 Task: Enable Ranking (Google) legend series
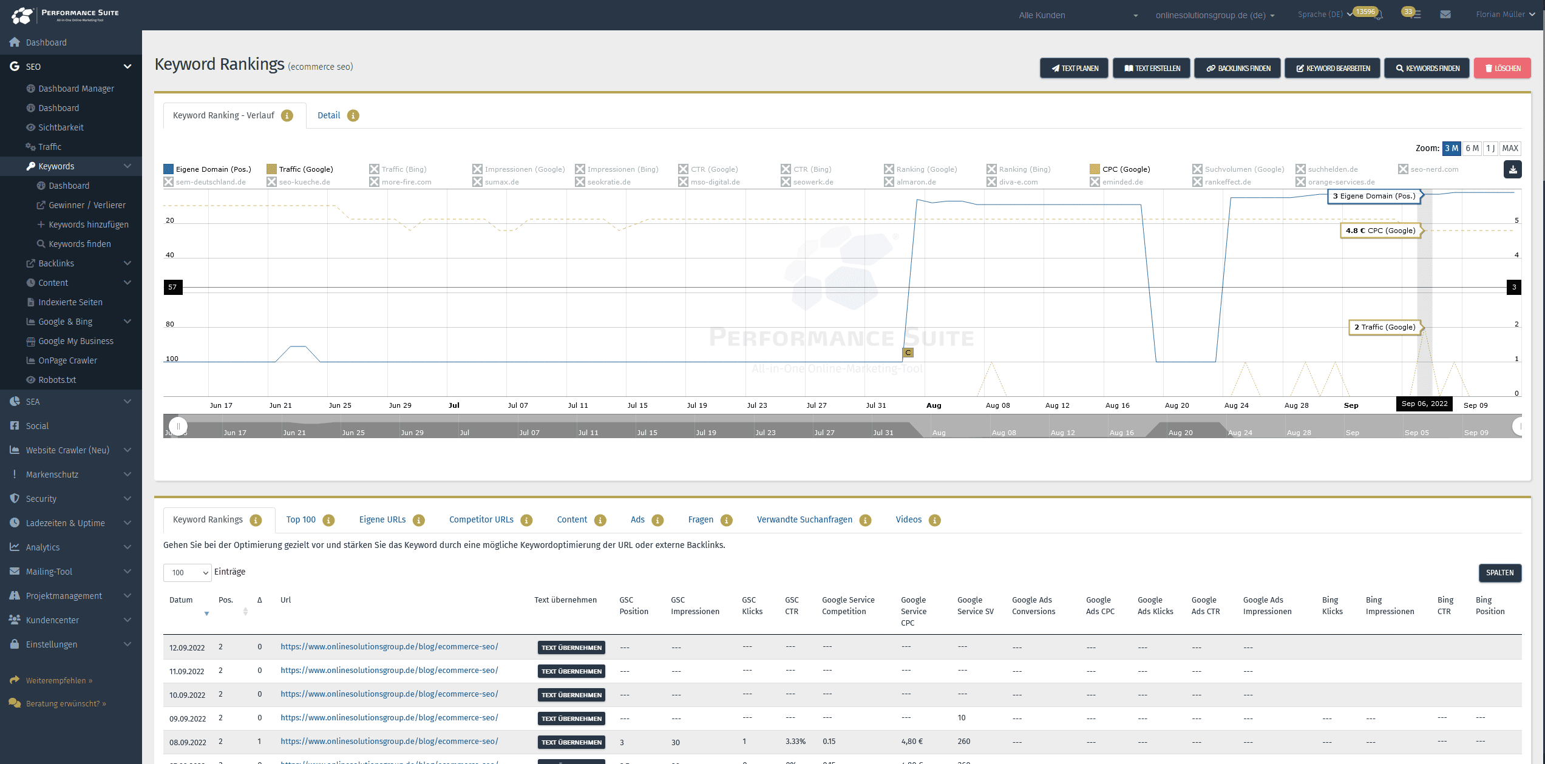pos(920,169)
